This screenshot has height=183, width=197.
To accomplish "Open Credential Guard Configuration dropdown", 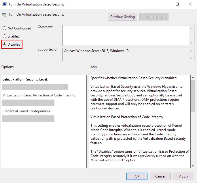I will click(x=28, y=119).
